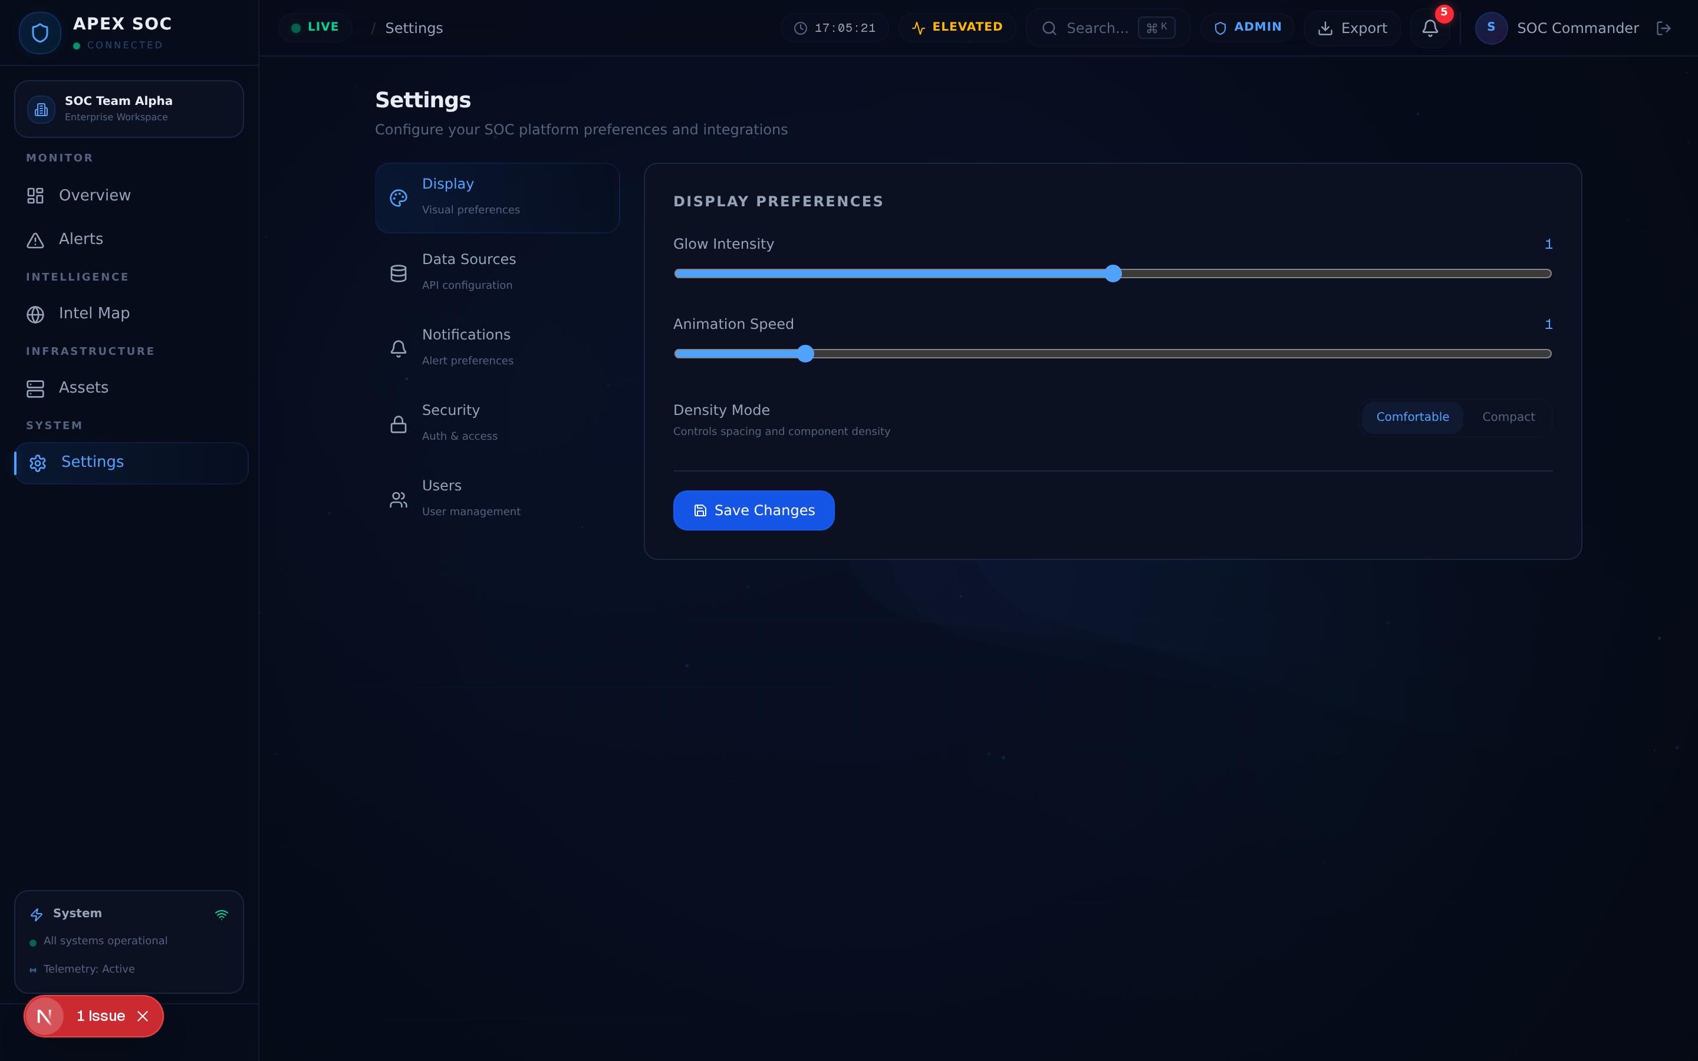Click the Settings gear icon
This screenshot has height=1061, width=1698.
tap(38, 463)
